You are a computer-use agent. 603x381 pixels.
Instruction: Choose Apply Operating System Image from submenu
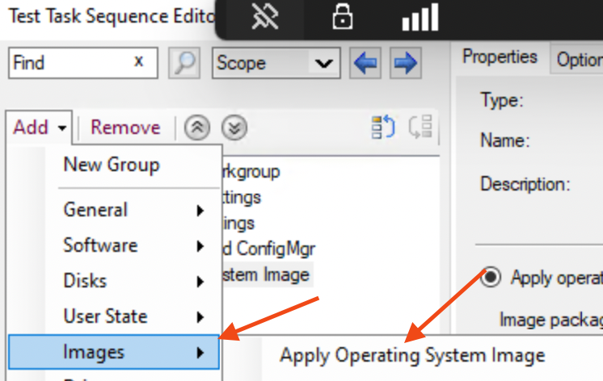click(412, 356)
